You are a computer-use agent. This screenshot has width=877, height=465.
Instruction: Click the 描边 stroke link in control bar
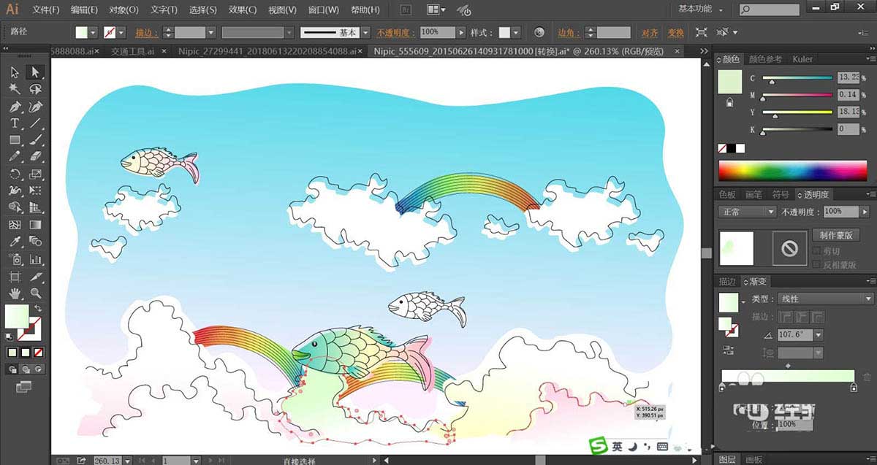(x=145, y=33)
